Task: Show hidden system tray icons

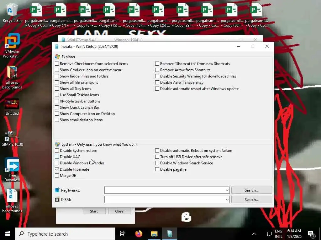Action: tap(254, 234)
